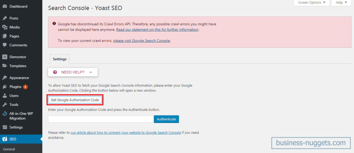
Task: Expand the NEED HELP? panel
Action: (73, 72)
